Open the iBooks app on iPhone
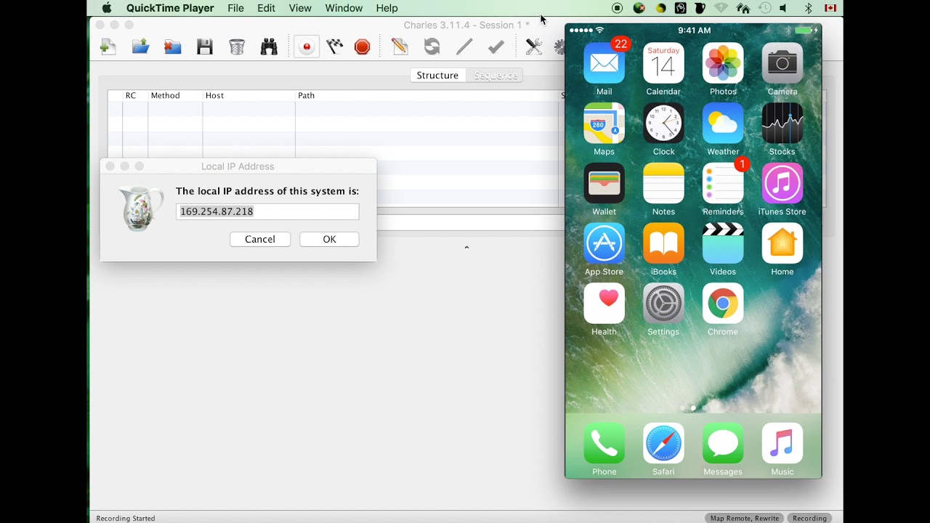 [663, 243]
